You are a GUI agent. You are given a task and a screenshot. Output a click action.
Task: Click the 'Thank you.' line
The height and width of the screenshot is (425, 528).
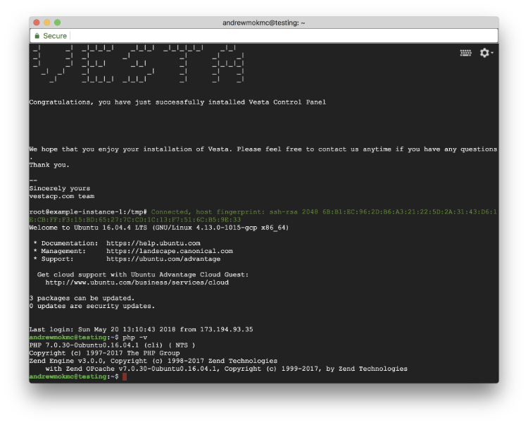pyautogui.click(x=49, y=165)
